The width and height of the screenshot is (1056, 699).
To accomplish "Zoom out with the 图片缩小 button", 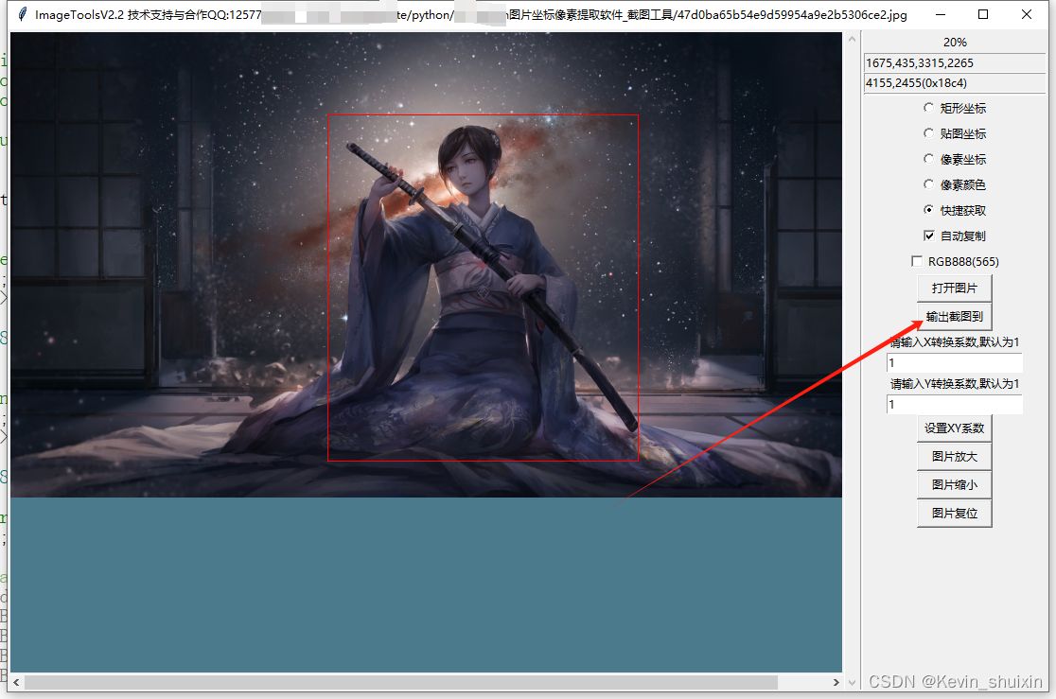I will [955, 485].
